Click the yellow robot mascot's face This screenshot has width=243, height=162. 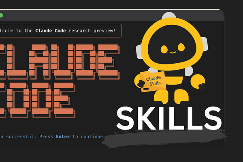coord(172,44)
